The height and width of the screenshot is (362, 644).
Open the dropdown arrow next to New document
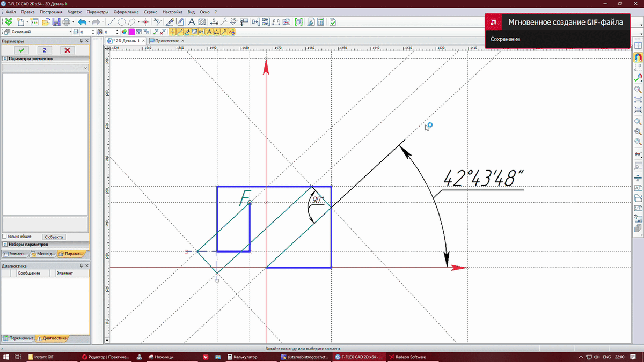pyautogui.click(x=27, y=22)
